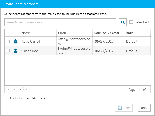
Task: Click the email Skyler@indatacorp.com
Action: click(74, 51)
